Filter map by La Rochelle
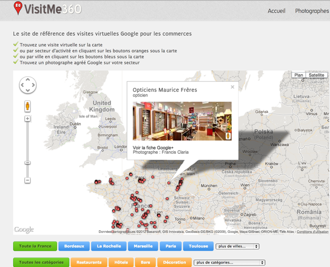This screenshot has width=330, height=267. pyautogui.click(x=109, y=246)
